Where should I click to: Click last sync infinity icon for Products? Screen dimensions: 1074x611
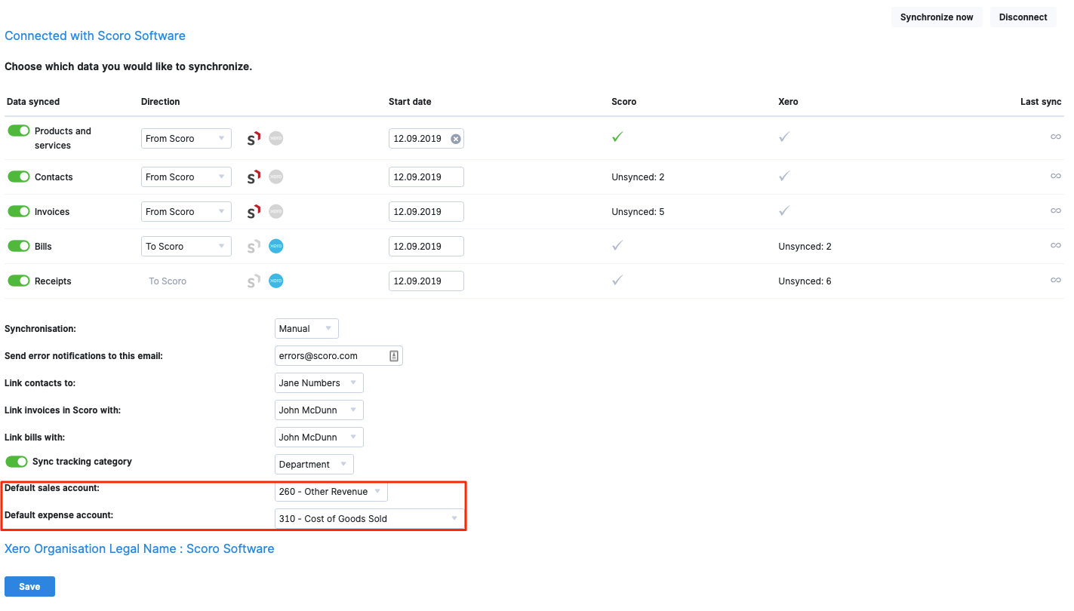pos(1056,137)
